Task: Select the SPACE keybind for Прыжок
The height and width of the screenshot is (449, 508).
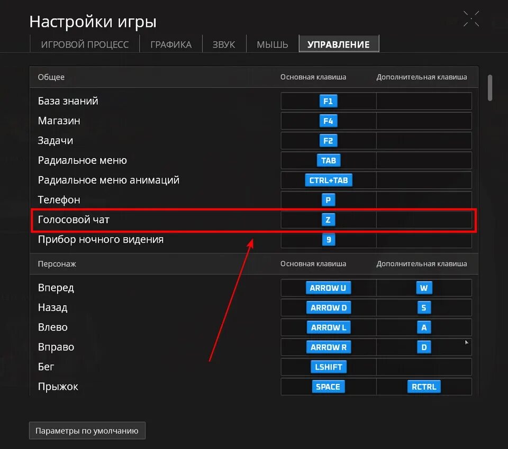Action: pyautogui.click(x=328, y=386)
